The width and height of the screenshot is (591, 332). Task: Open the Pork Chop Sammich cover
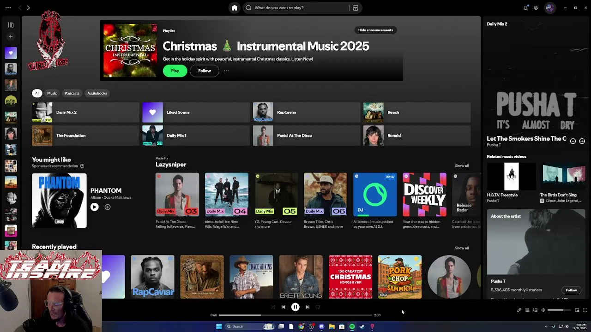pyautogui.click(x=400, y=277)
